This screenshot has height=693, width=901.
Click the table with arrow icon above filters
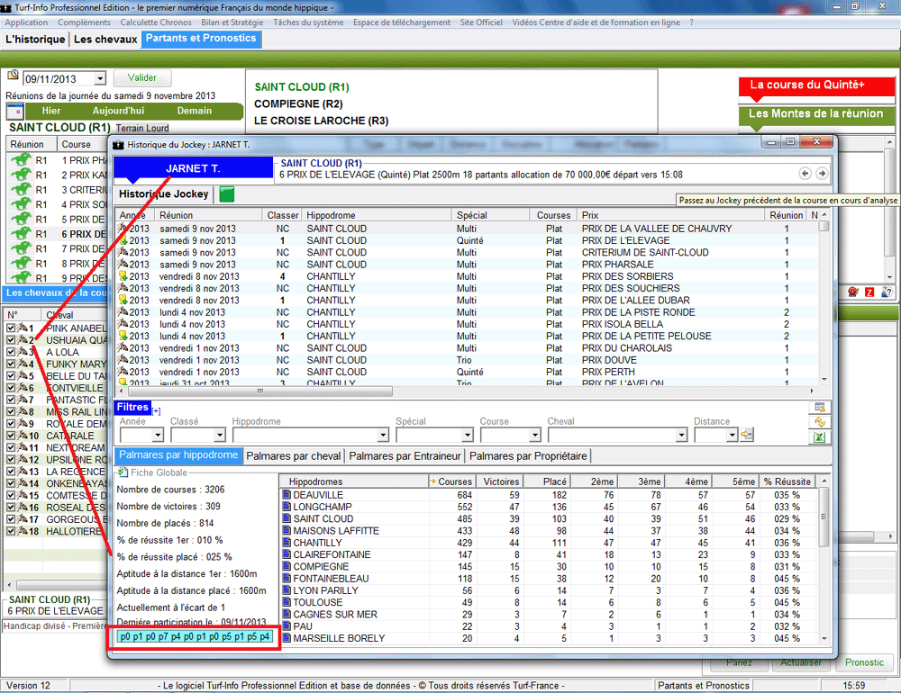coord(819,408)
